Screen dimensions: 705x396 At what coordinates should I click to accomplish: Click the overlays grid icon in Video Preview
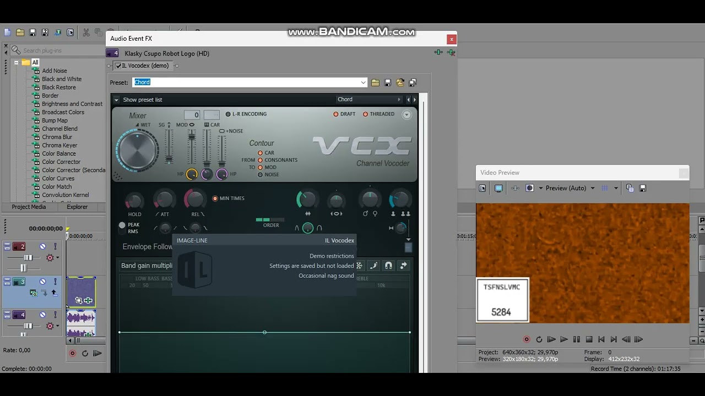[605, 188]
